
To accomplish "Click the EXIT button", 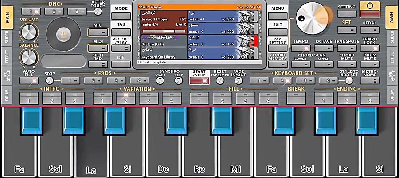I will tap(278, 32).
